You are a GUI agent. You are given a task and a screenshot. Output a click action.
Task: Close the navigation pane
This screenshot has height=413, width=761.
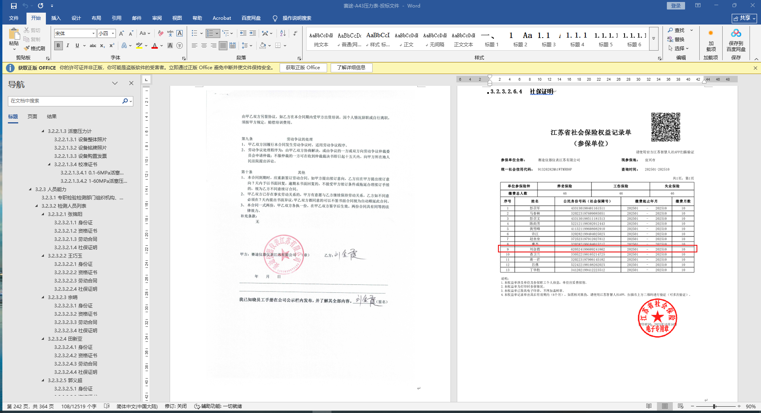click(x=131, y=83)
